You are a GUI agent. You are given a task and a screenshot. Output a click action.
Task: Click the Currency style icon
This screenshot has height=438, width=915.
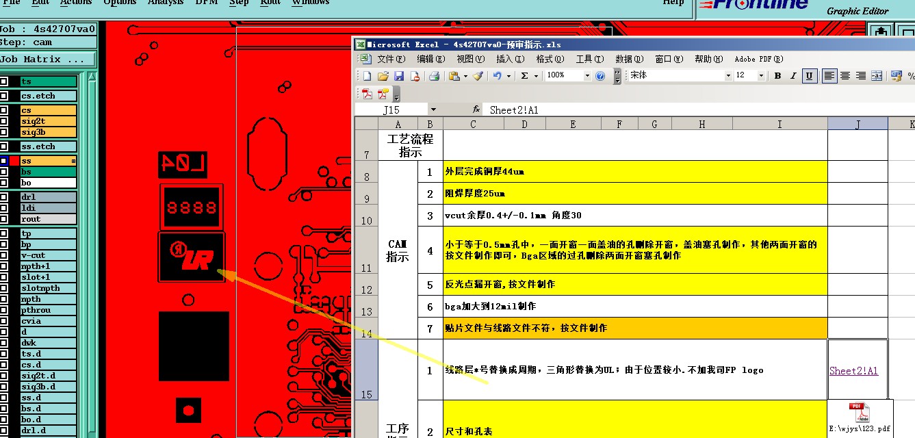[x=896, y=76]
